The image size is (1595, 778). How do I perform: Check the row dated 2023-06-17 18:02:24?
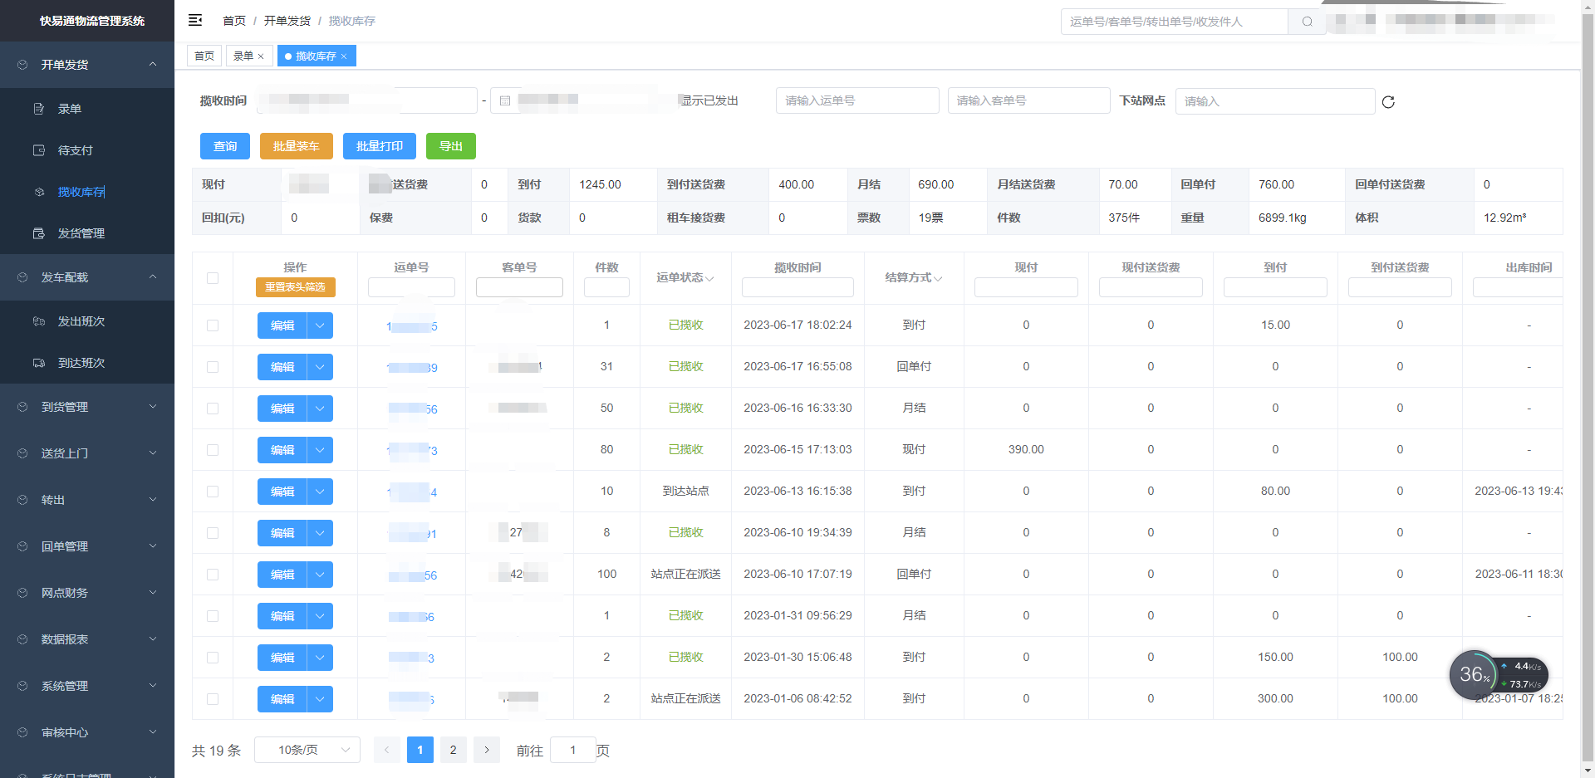point(213,325)
